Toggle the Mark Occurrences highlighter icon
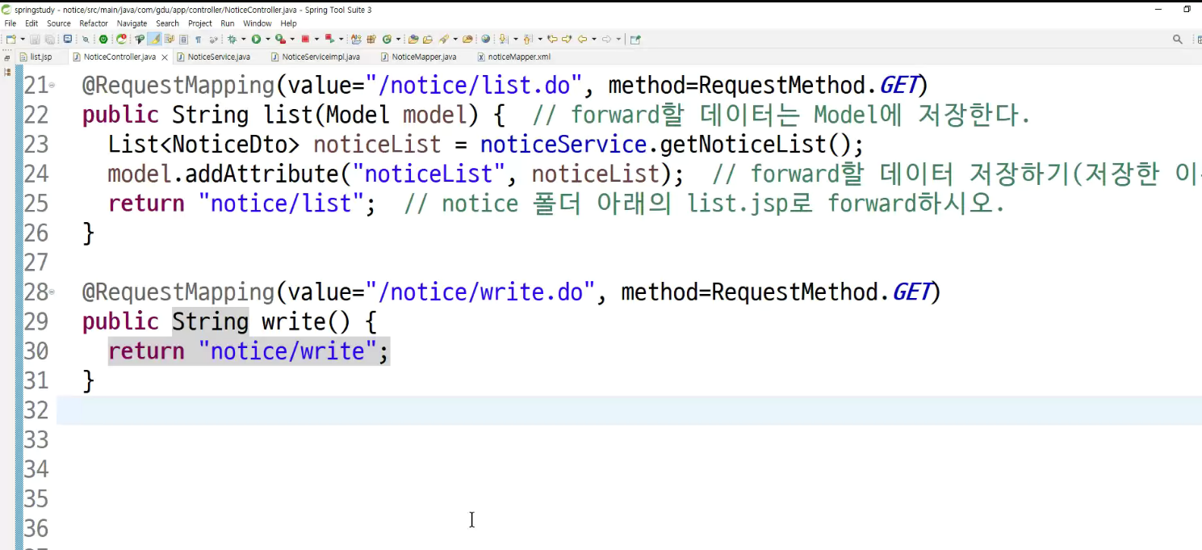The image size is (1202, 550). click(x=154, y=39)
